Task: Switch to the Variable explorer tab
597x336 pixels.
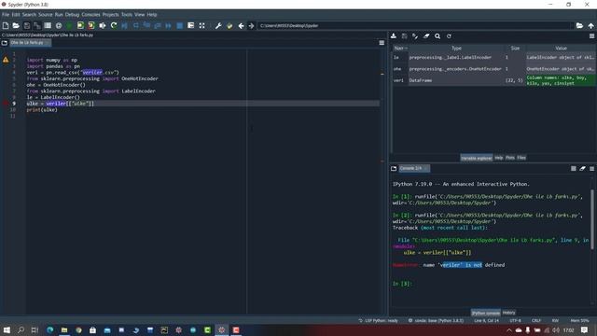Action: [x=477, y=158]
